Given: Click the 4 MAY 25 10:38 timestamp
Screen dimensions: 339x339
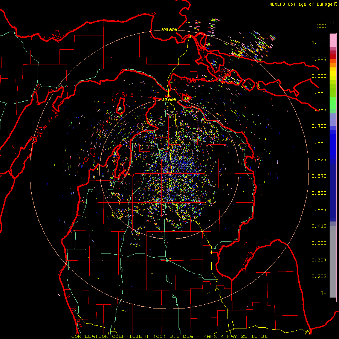Looking at the screenshot, I should [244, 336].
